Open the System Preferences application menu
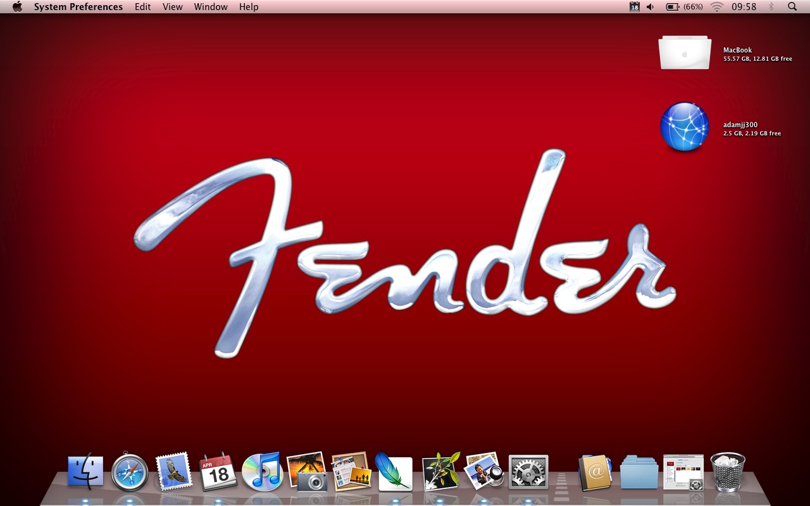 point(78,7)
